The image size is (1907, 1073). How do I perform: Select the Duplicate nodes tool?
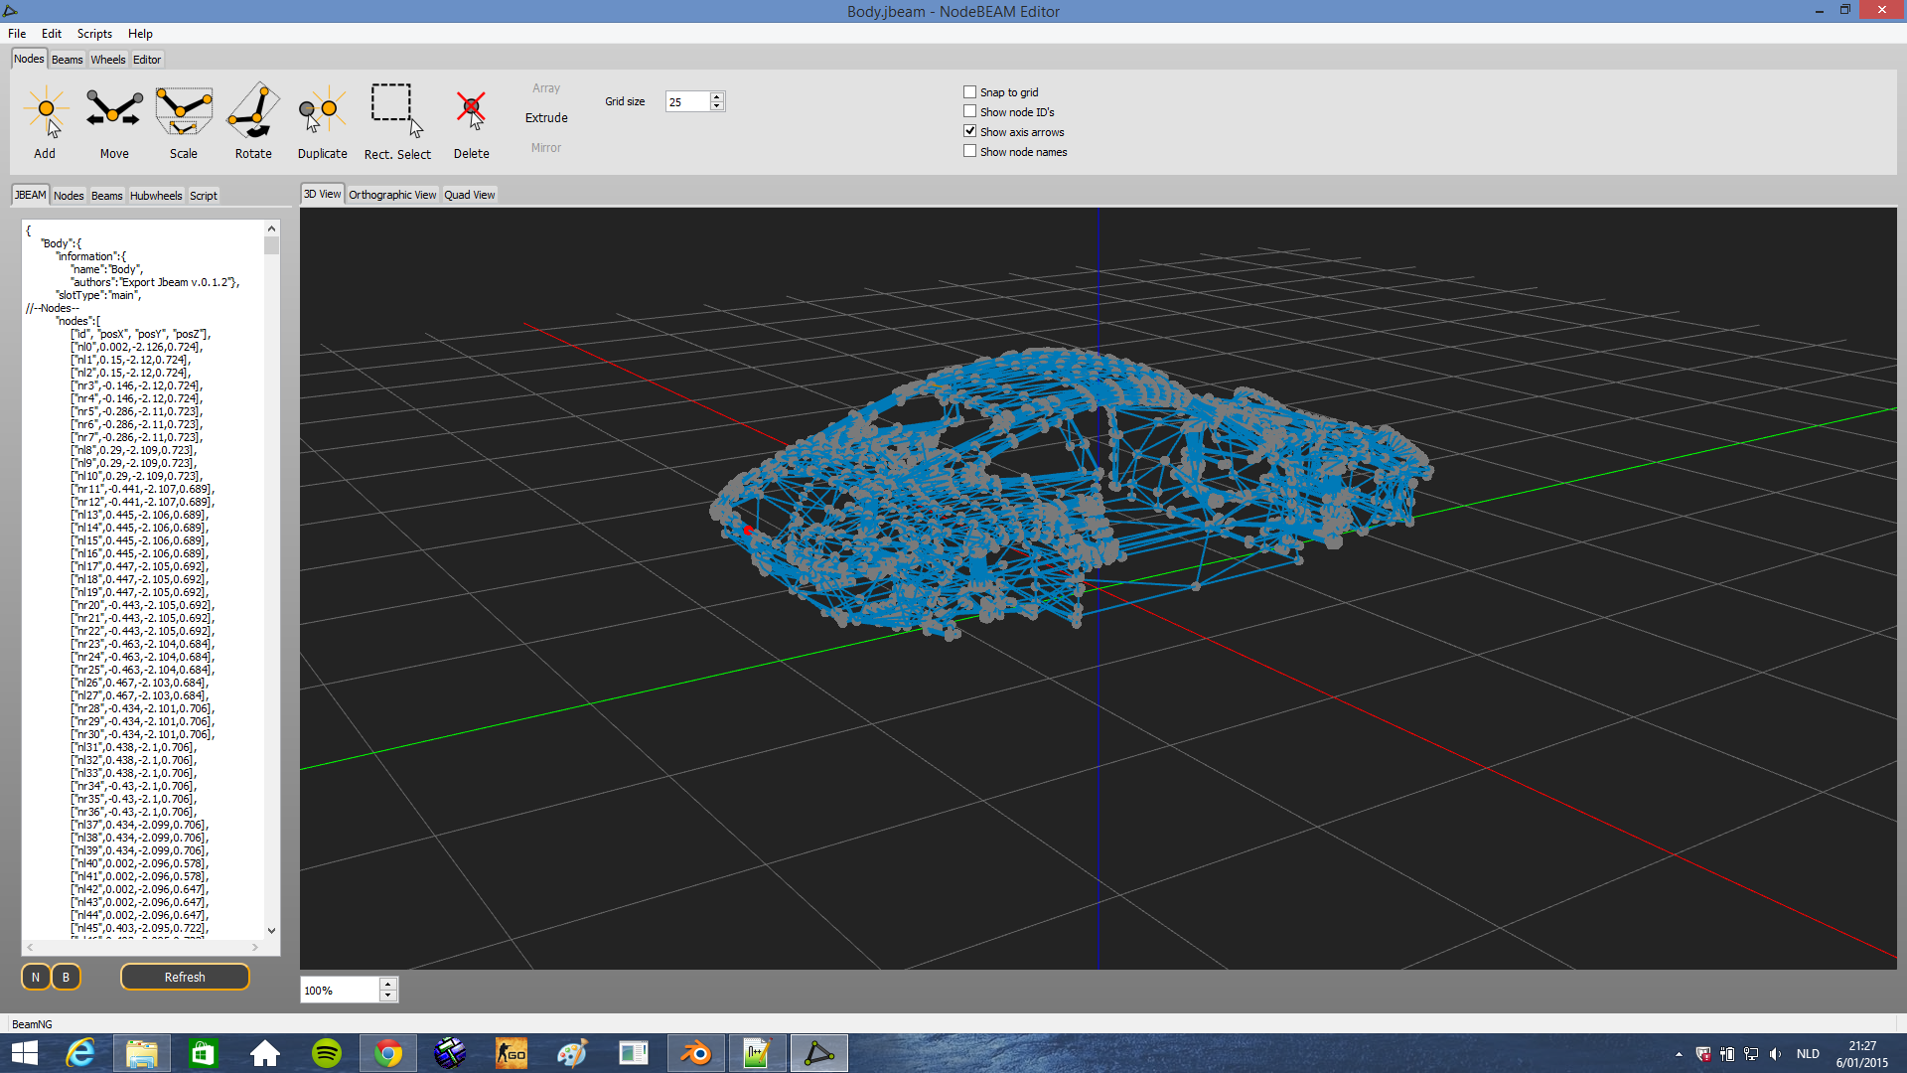click(323, 121)
